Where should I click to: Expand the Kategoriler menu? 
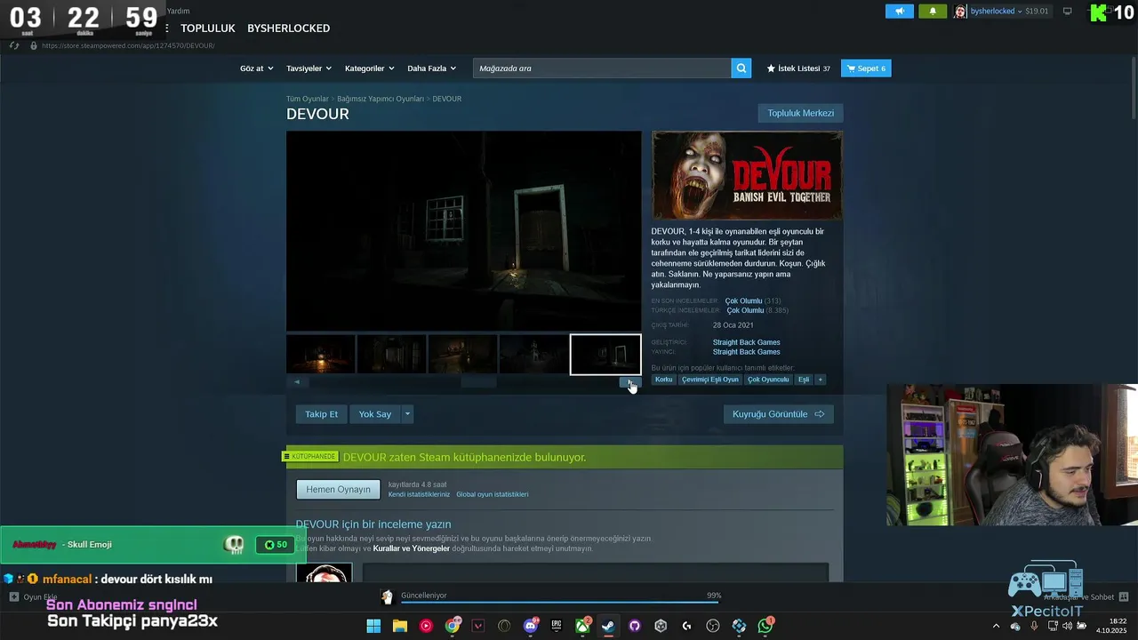[x=369, y=68]
